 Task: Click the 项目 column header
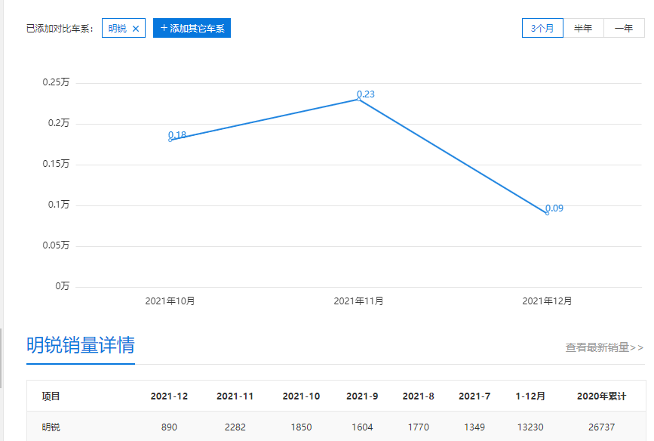click(x=51, y=396)
